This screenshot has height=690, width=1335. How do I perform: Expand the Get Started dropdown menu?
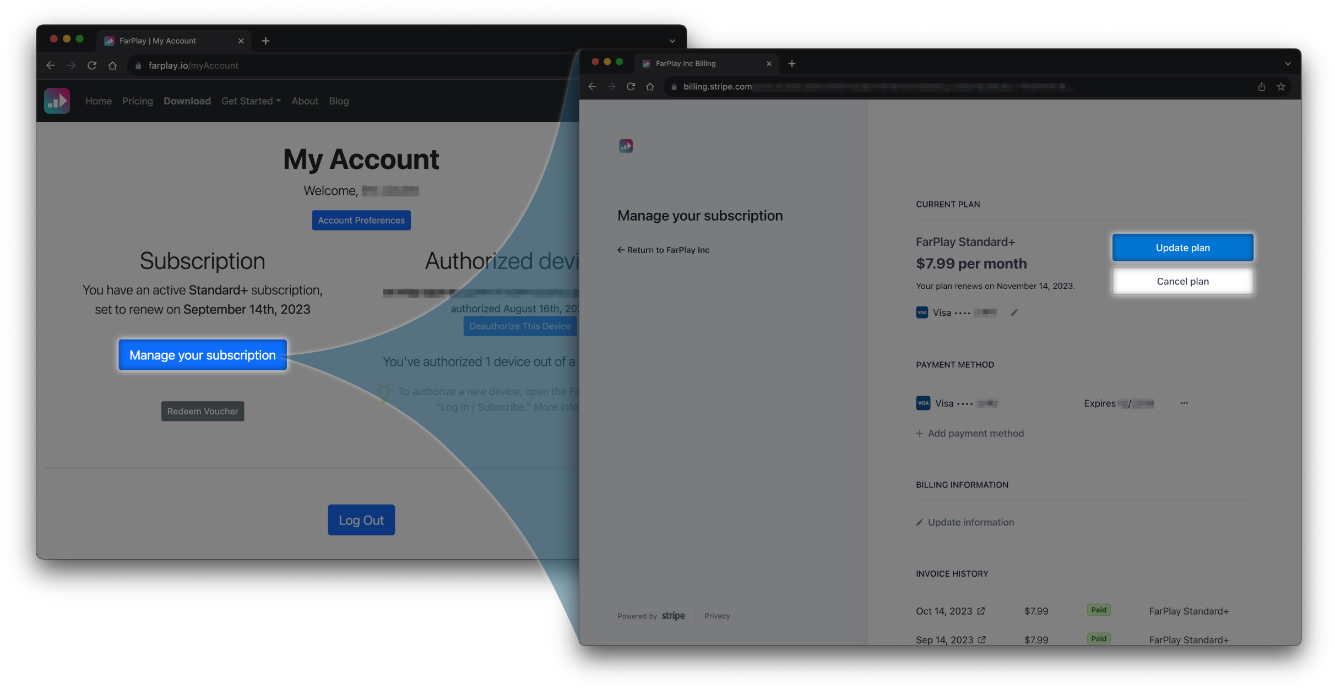tap(251, 101)
